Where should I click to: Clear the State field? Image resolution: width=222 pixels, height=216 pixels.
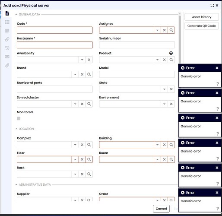pos(171,89)
